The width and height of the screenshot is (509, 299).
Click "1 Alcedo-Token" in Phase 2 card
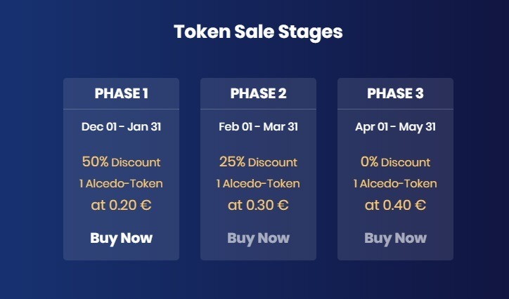(258, 184)
